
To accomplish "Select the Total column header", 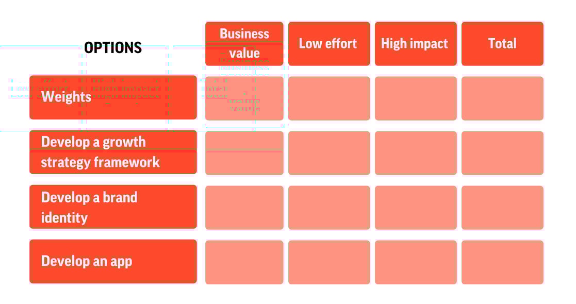I will tap(502, 44).
